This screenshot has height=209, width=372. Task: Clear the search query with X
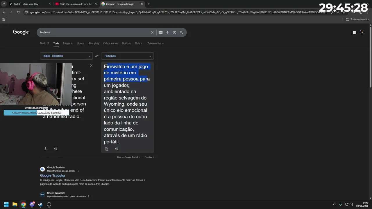tap(152, 33)
